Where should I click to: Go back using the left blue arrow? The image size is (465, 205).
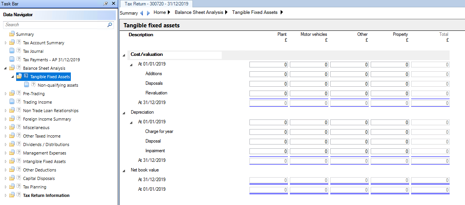coord(142,13)
